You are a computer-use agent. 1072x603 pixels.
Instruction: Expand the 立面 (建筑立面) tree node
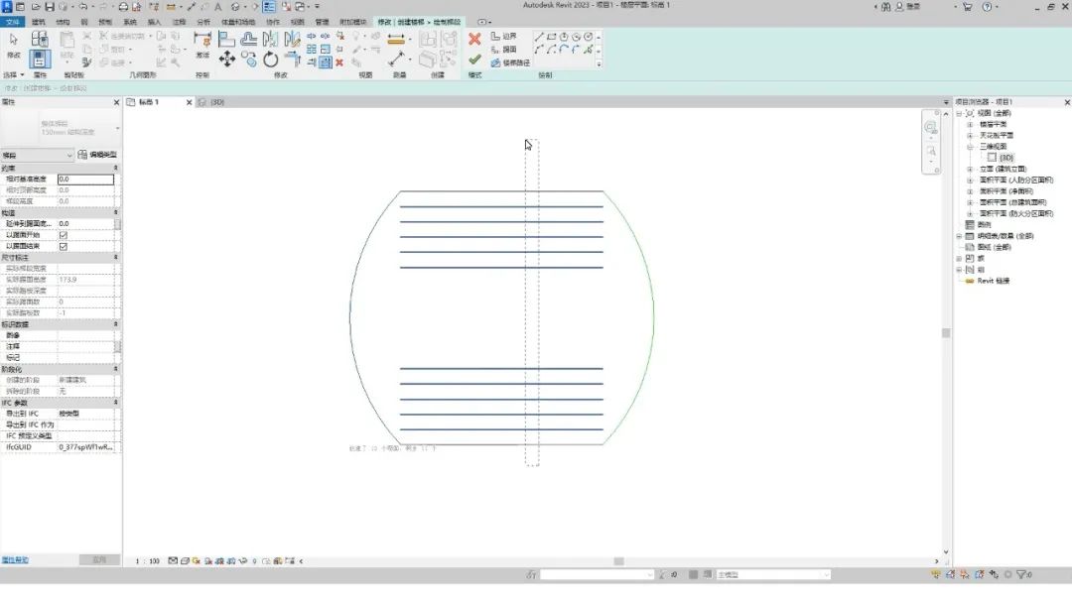coord(970,169)
